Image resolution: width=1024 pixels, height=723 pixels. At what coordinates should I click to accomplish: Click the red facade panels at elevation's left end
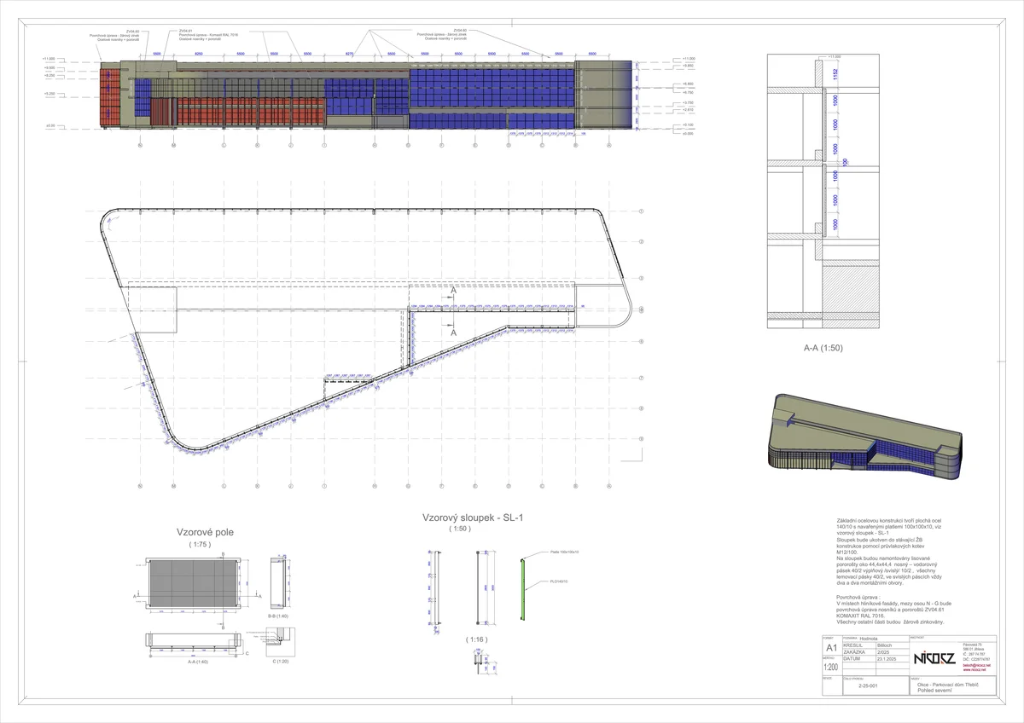tap(108, 95)
